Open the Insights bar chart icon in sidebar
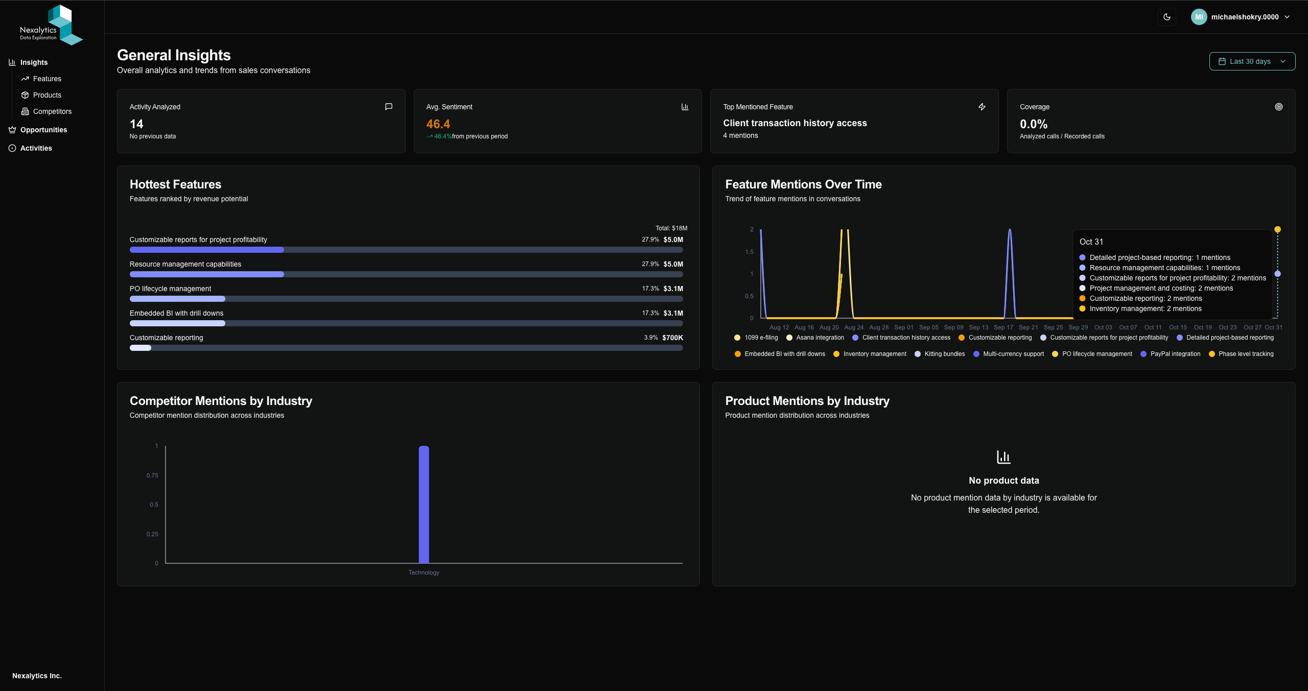1308x691 pixels. [x=12, y=62]
